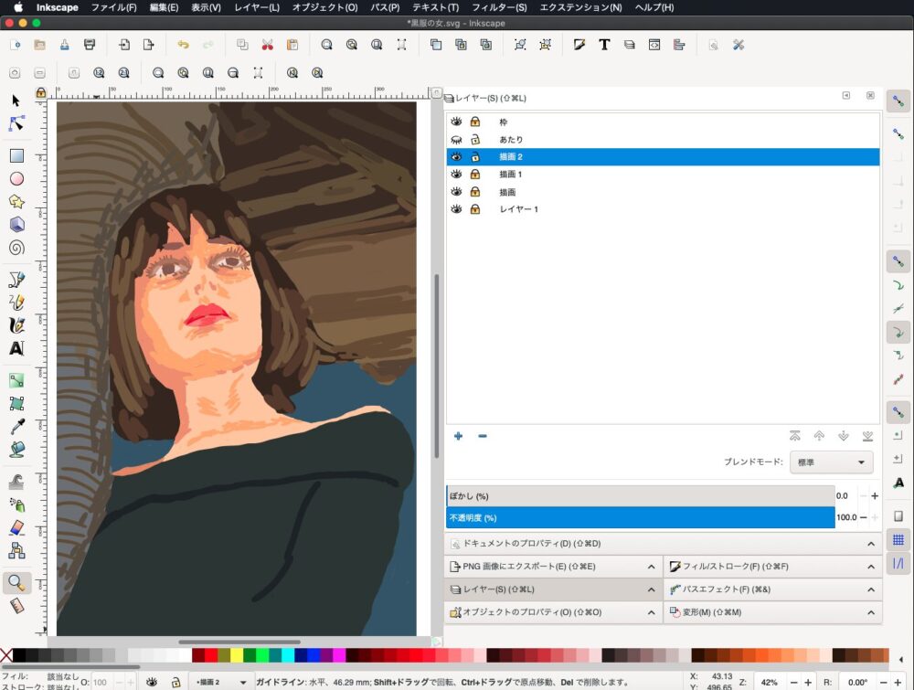Unlock the 描画 1 layer

coord(475,174)
